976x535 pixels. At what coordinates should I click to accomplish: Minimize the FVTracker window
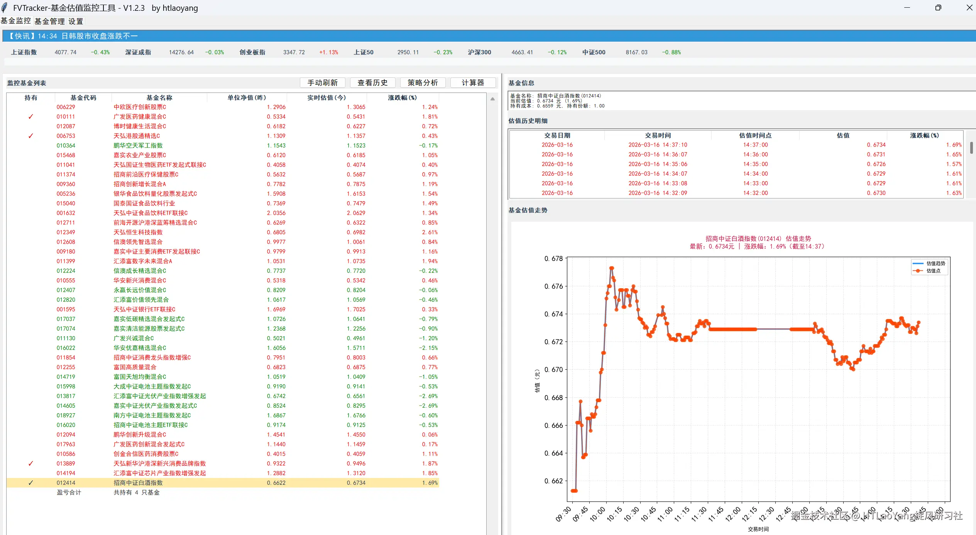pos(907,8)
